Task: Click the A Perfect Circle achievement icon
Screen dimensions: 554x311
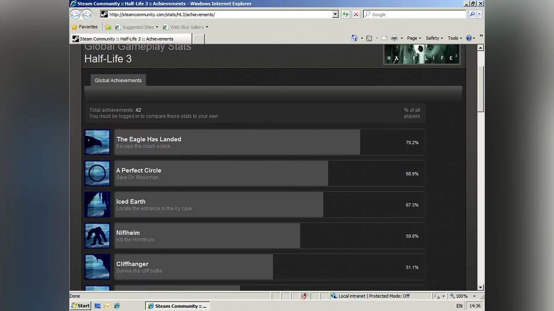Action: click(x=97, y=173)
